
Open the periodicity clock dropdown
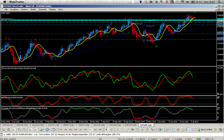pos(48,130)
